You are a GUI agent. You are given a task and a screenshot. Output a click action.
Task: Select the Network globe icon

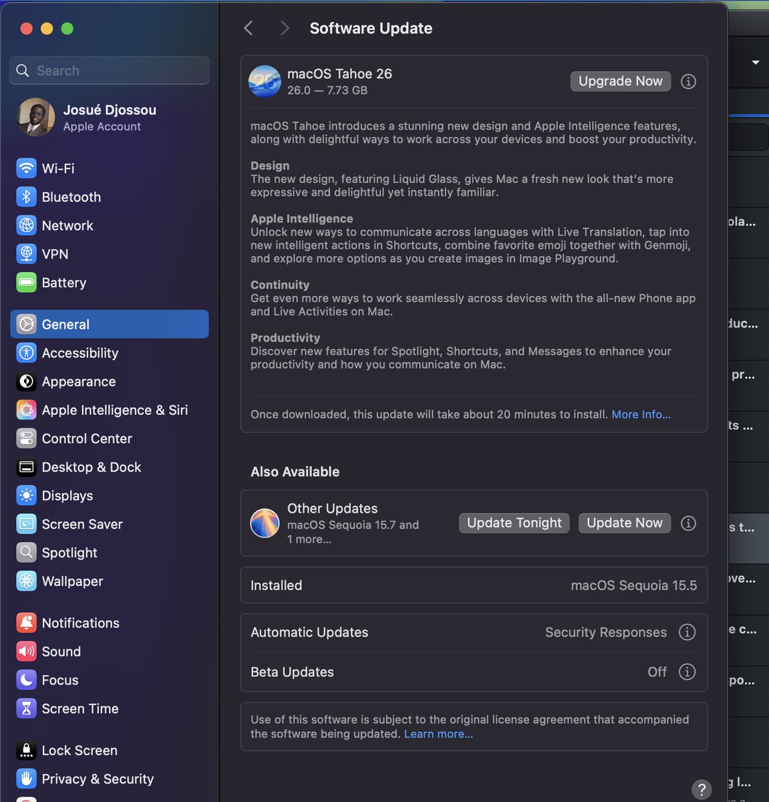[26, 225]
